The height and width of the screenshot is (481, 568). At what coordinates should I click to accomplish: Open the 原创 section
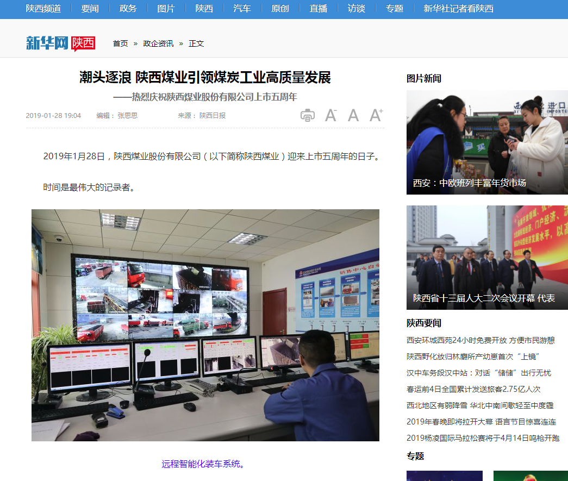tap(280, 8)
